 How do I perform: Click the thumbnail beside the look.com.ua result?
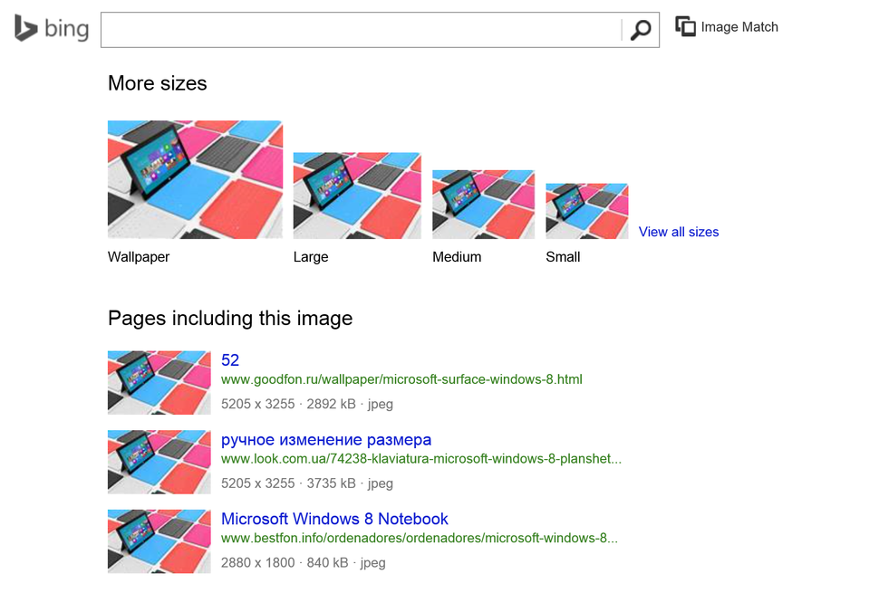click(x=159, y=462)
